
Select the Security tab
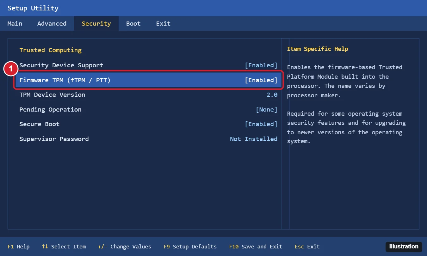click(x=96, y=24)
